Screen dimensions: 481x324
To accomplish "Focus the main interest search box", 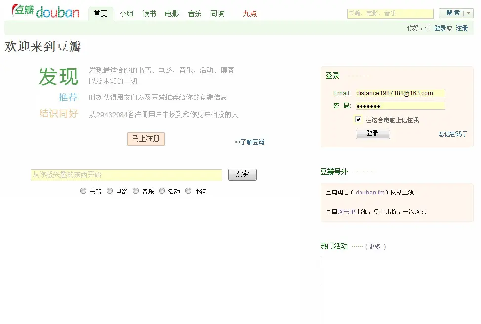I will click(126, 175).
